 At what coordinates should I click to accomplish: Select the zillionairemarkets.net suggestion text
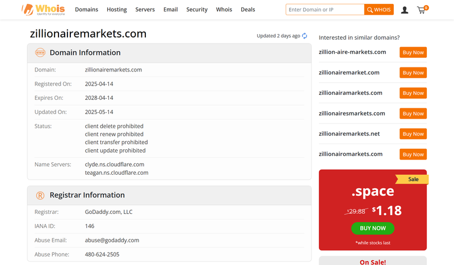pos(349,134)
